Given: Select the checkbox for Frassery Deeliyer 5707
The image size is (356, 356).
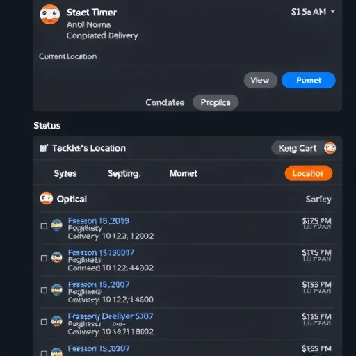Looking at the screenshot, I should (x=44, y=322).
